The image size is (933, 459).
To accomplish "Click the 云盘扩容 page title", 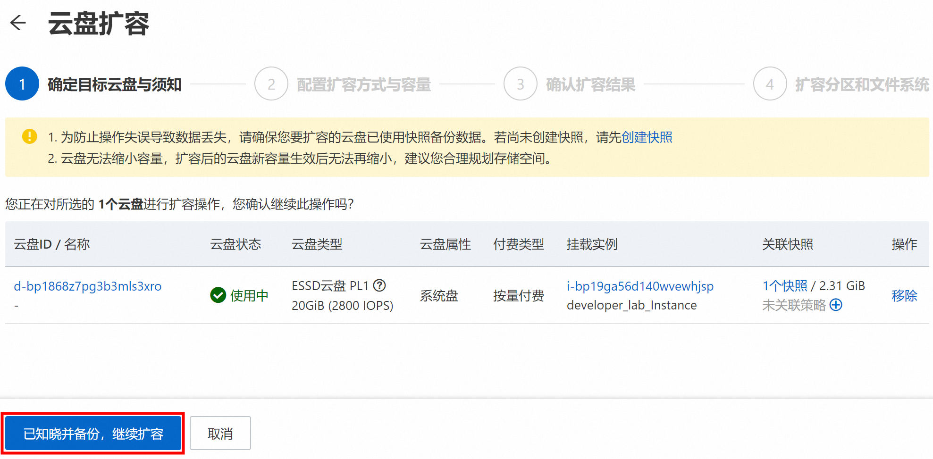I will (x=99, y=24).
